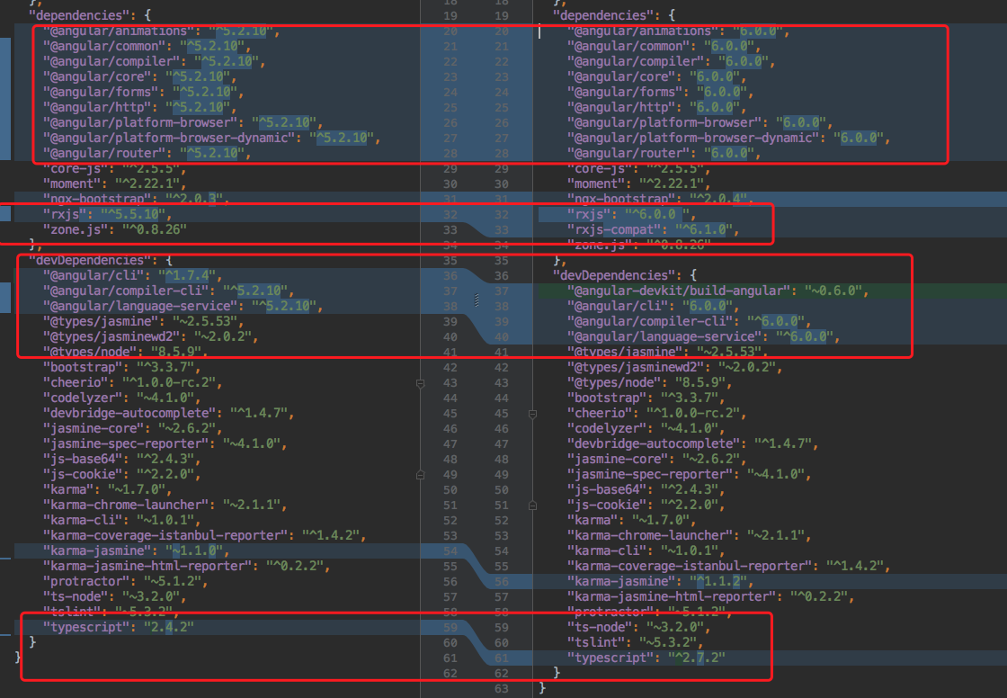
Task: Click "karma-jasmine-html-reporter" line in right file
Action: pyautogui.click(x=710, y=597)
